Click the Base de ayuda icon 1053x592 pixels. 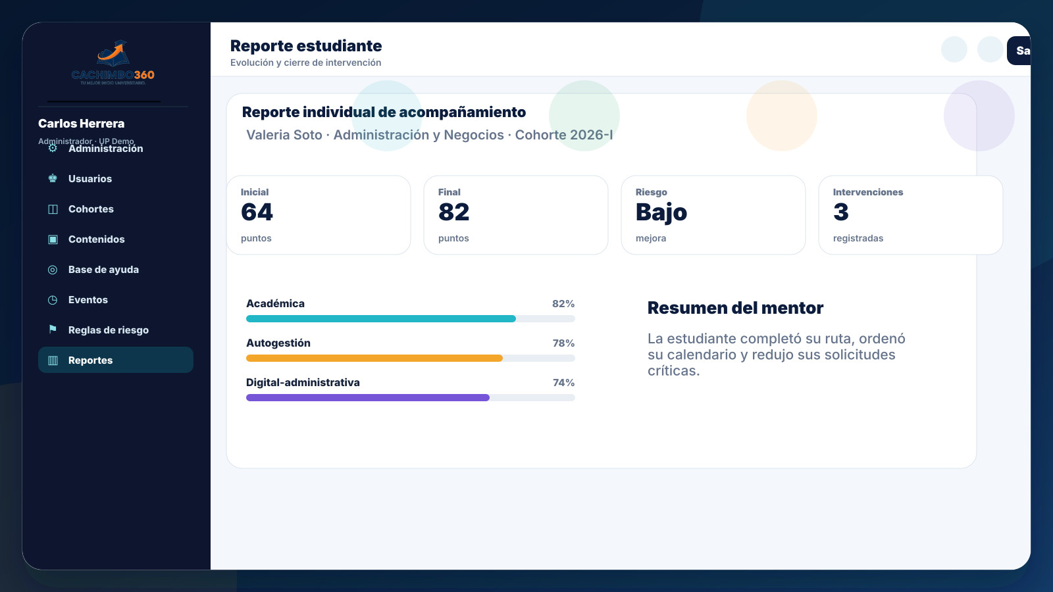[53, 270]
